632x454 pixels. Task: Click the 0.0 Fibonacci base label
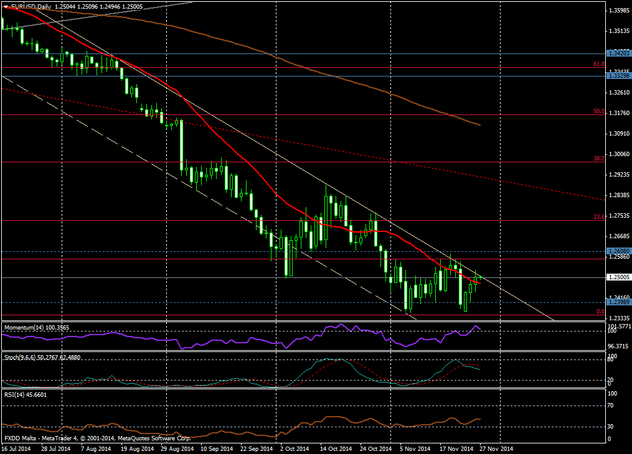(x=600, y=312)
